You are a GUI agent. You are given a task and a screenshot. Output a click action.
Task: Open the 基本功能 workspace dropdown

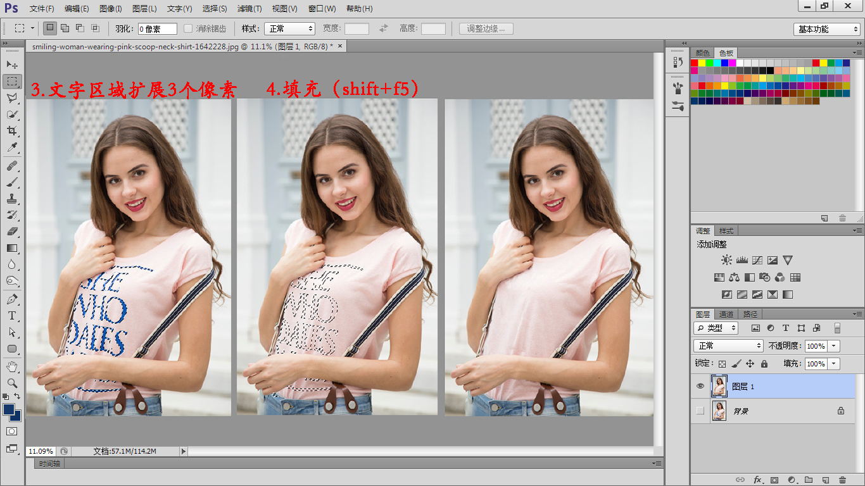click(x=826, y=29)
